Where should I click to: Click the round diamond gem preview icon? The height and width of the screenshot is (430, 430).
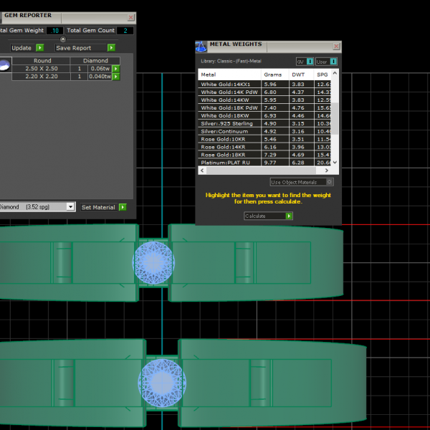point(4,65)
